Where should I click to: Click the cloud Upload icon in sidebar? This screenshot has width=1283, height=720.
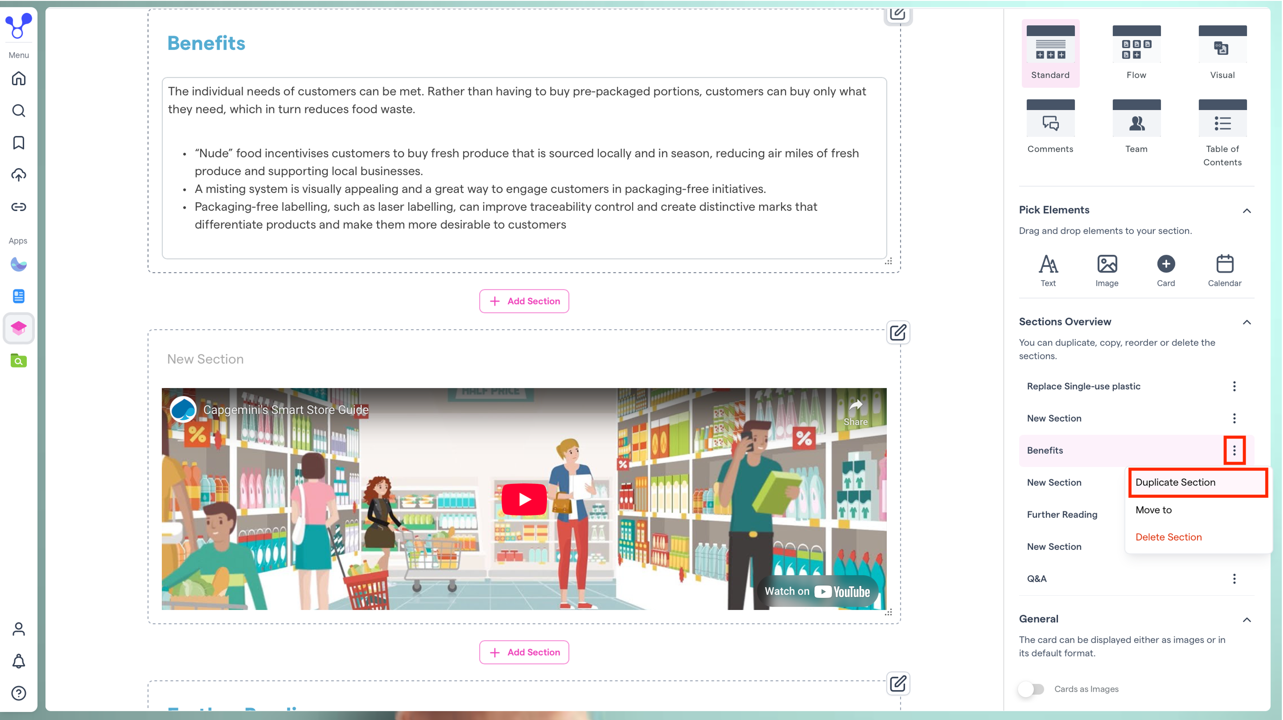tap(18, 175)
